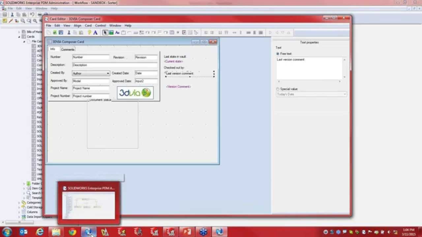422x237 pixels.
Task: Open the Card menu in Card Editor
Action: pos(88,25)
